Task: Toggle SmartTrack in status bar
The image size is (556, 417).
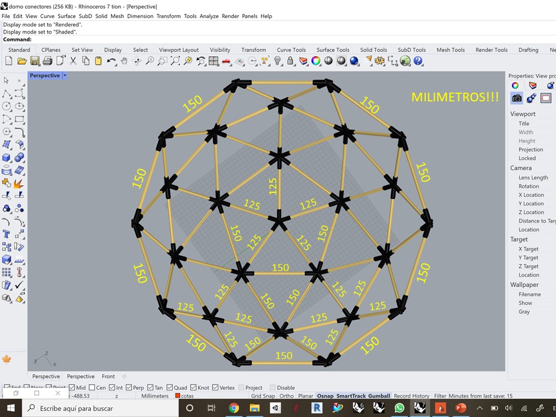Action: tap(351, 396)
